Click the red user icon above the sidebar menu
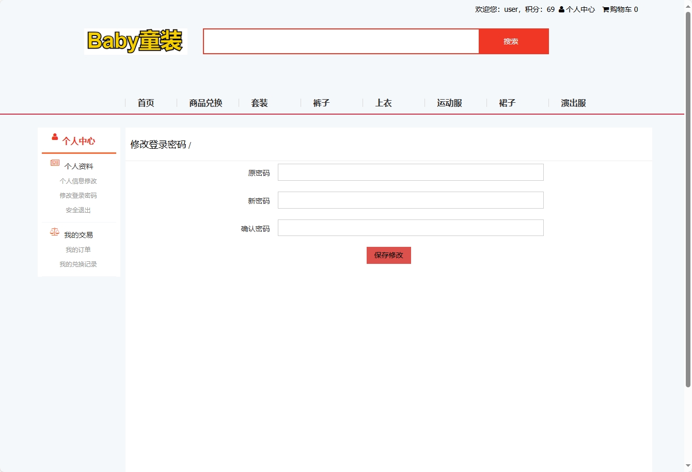692x472 pixels. [x=54, y=136]
